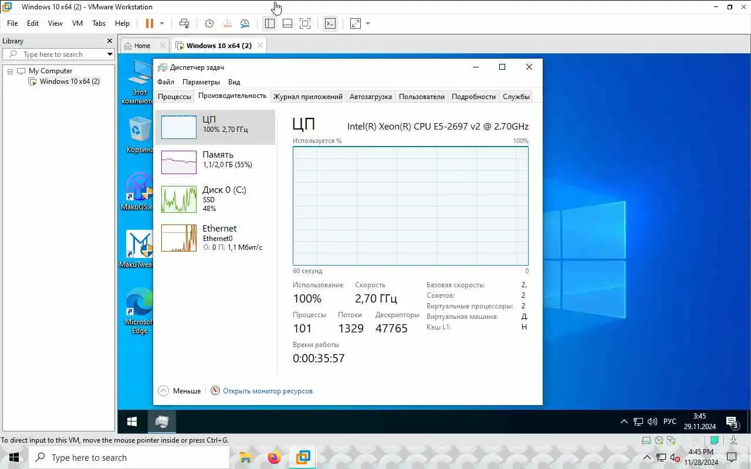Enter full screen mode icon
751x469 pixels.
coord(305,23)
